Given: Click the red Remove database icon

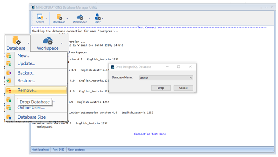Looking at the screenshot, I should click(9, 90).
